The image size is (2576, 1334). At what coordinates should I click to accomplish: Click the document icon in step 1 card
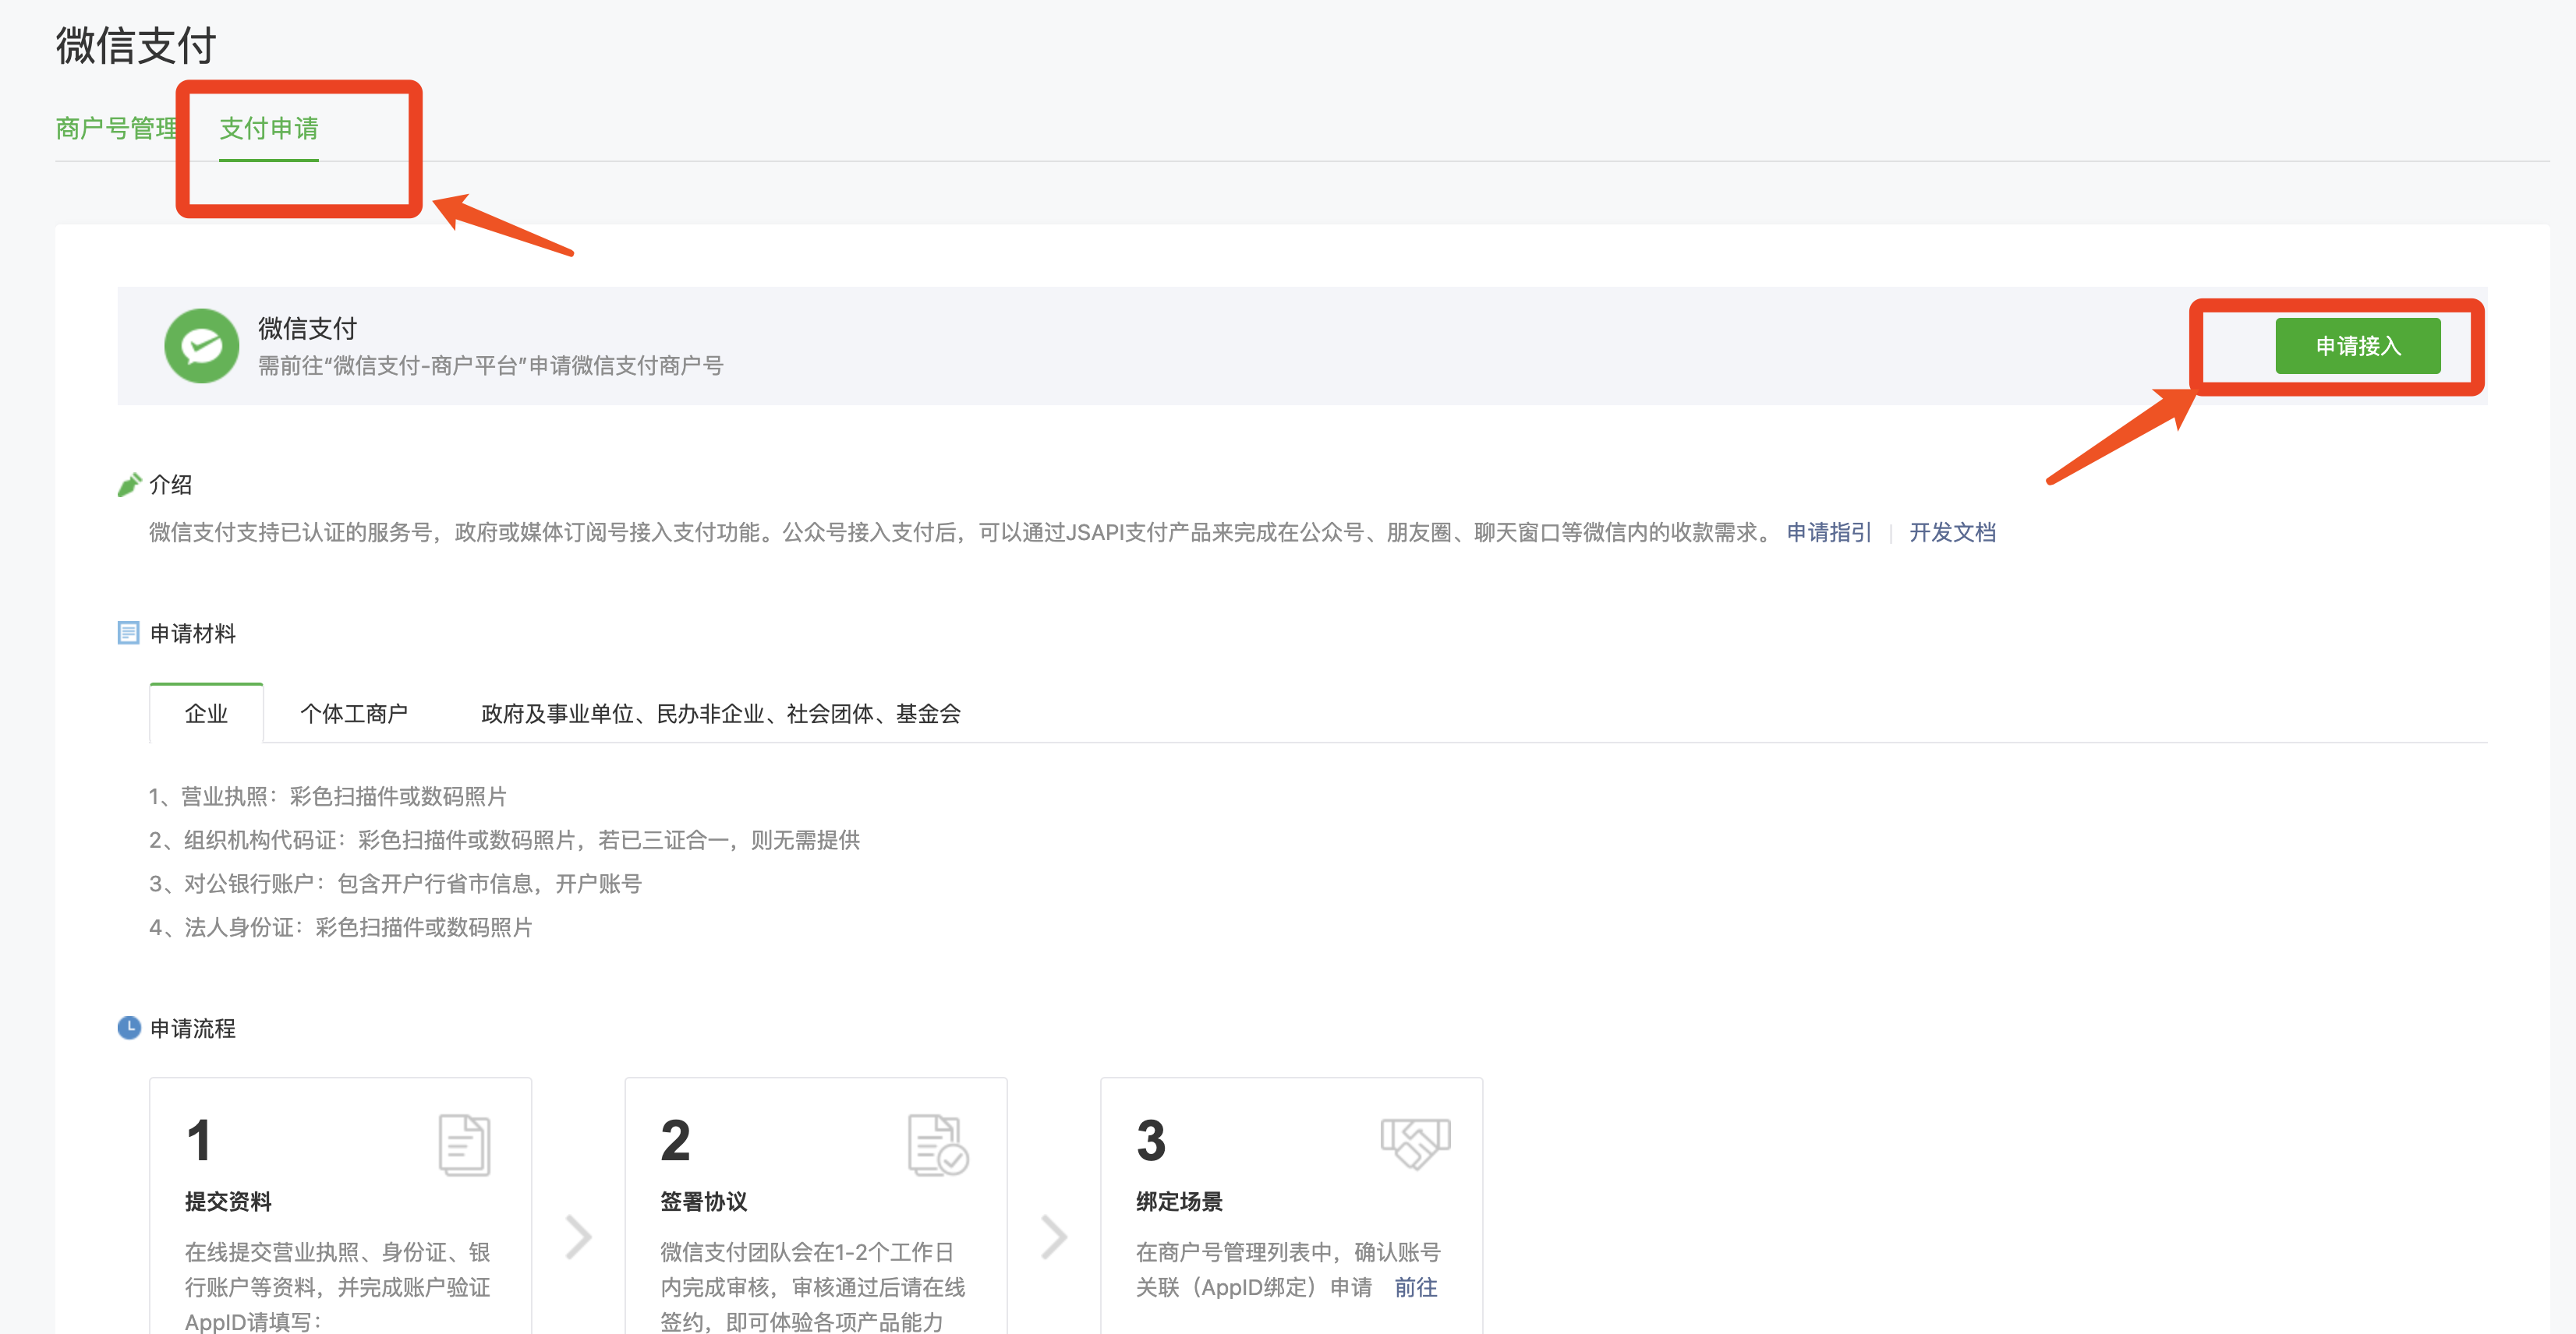(464, 1144)
